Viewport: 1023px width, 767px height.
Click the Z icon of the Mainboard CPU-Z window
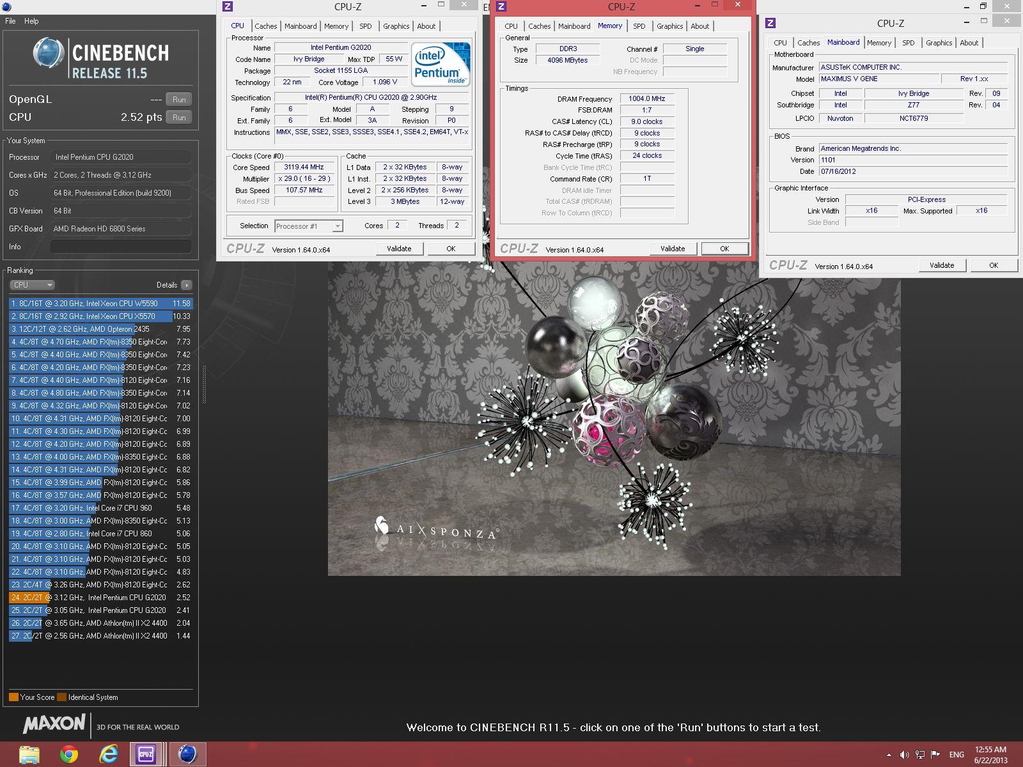770,23
